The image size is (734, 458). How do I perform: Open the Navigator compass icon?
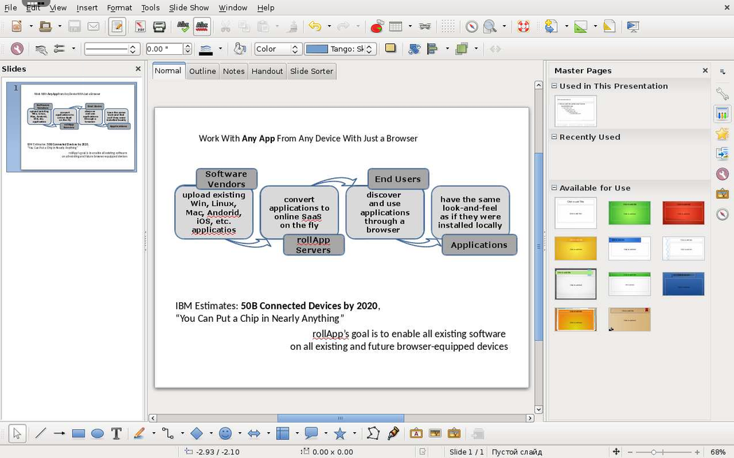tap(472, 27)
